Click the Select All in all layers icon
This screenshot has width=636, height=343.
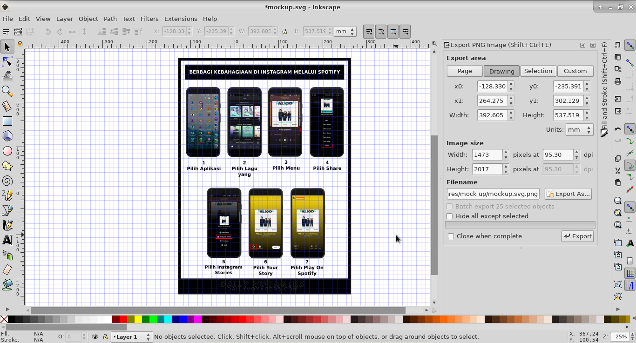(18, 32)
